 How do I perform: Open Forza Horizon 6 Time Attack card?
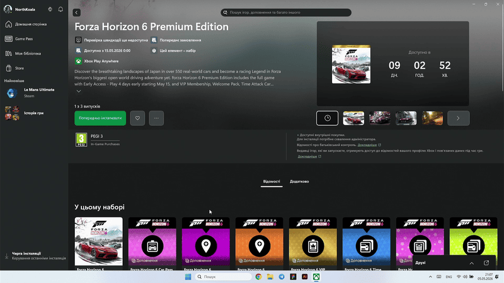pos(367,243)
